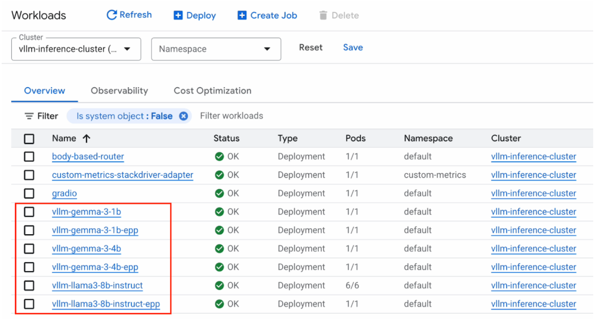Viewport: 596px width, 319px height.
Task: Check the box for custom-metrics-stackdriver-adapter
Action: point(29,175)
